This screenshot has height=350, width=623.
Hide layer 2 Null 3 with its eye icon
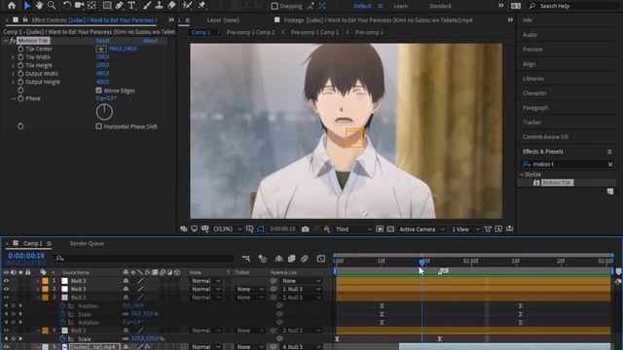click(x=6, y=289)
